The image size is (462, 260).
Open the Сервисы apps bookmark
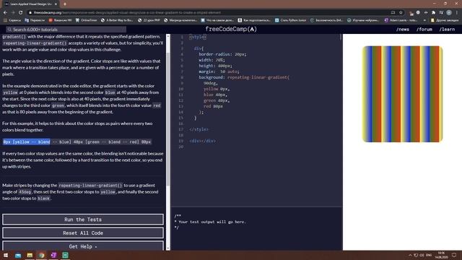(12, 20)
